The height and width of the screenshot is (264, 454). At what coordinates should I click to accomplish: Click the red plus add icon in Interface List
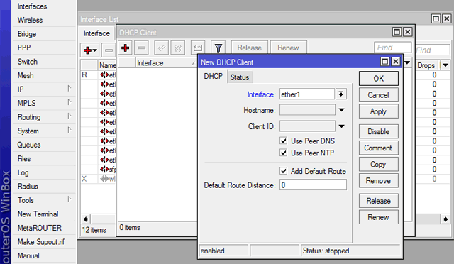(x=90, y=50)
